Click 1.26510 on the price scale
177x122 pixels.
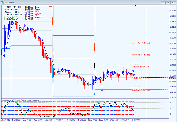[173, 22]
